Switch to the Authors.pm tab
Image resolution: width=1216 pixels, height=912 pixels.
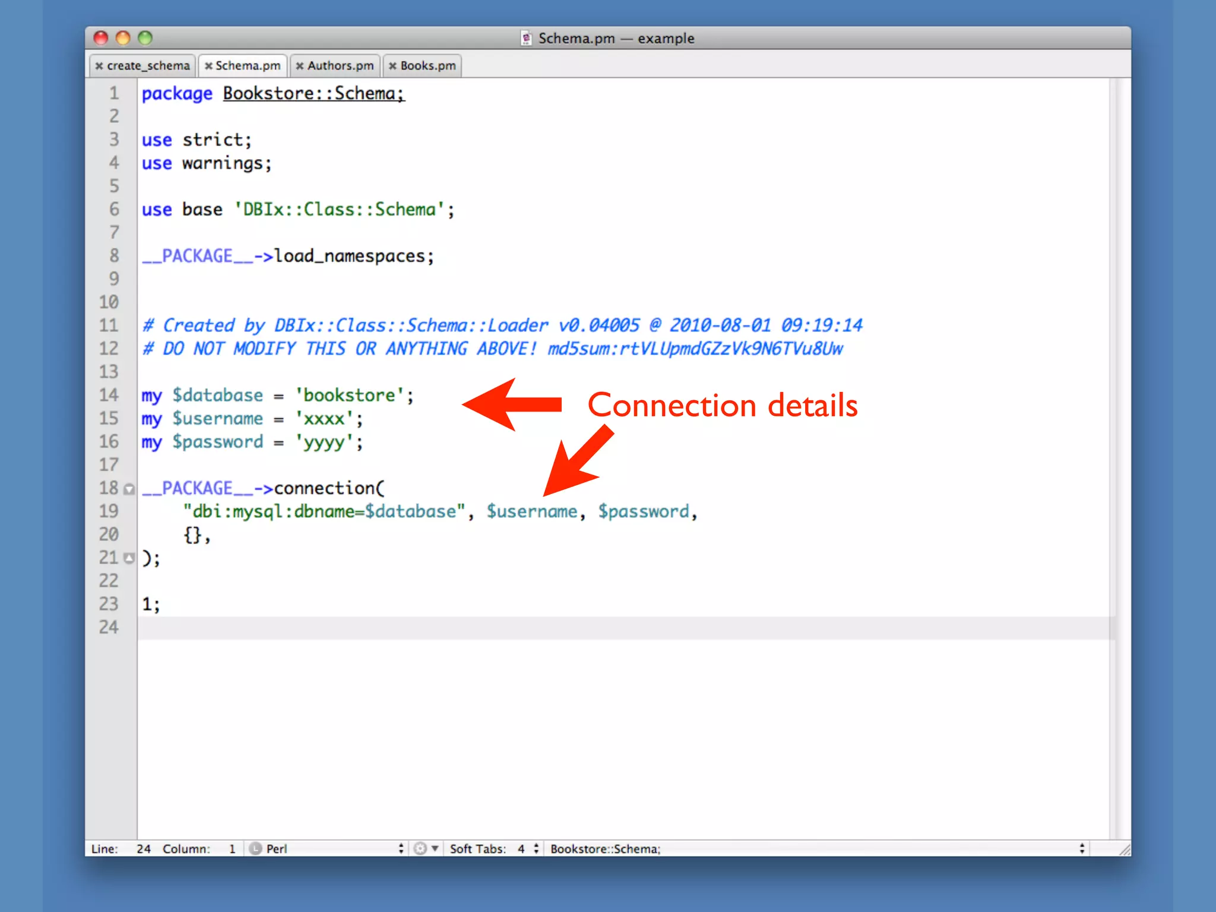(x=340, y=66)
